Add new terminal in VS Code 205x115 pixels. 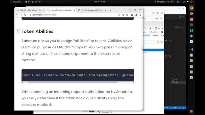[x=176, y=76]
